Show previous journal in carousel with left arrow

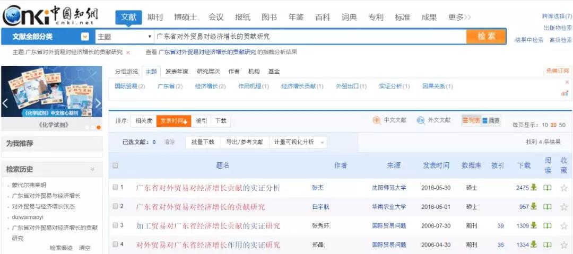point(5,103)
